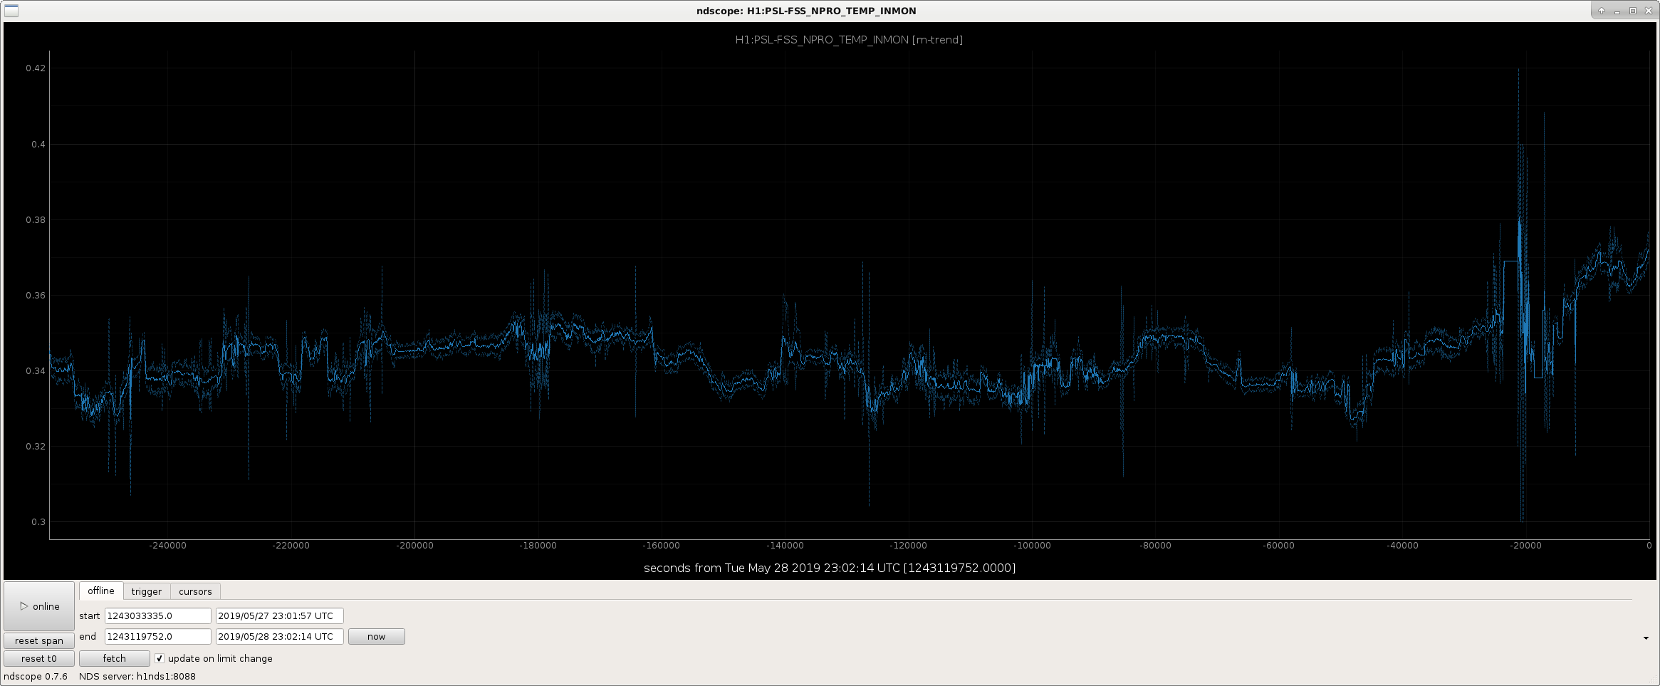Maximize the ndscope window
The height and width of the screenshot is (686, 1660).
tap(1633, 11)
